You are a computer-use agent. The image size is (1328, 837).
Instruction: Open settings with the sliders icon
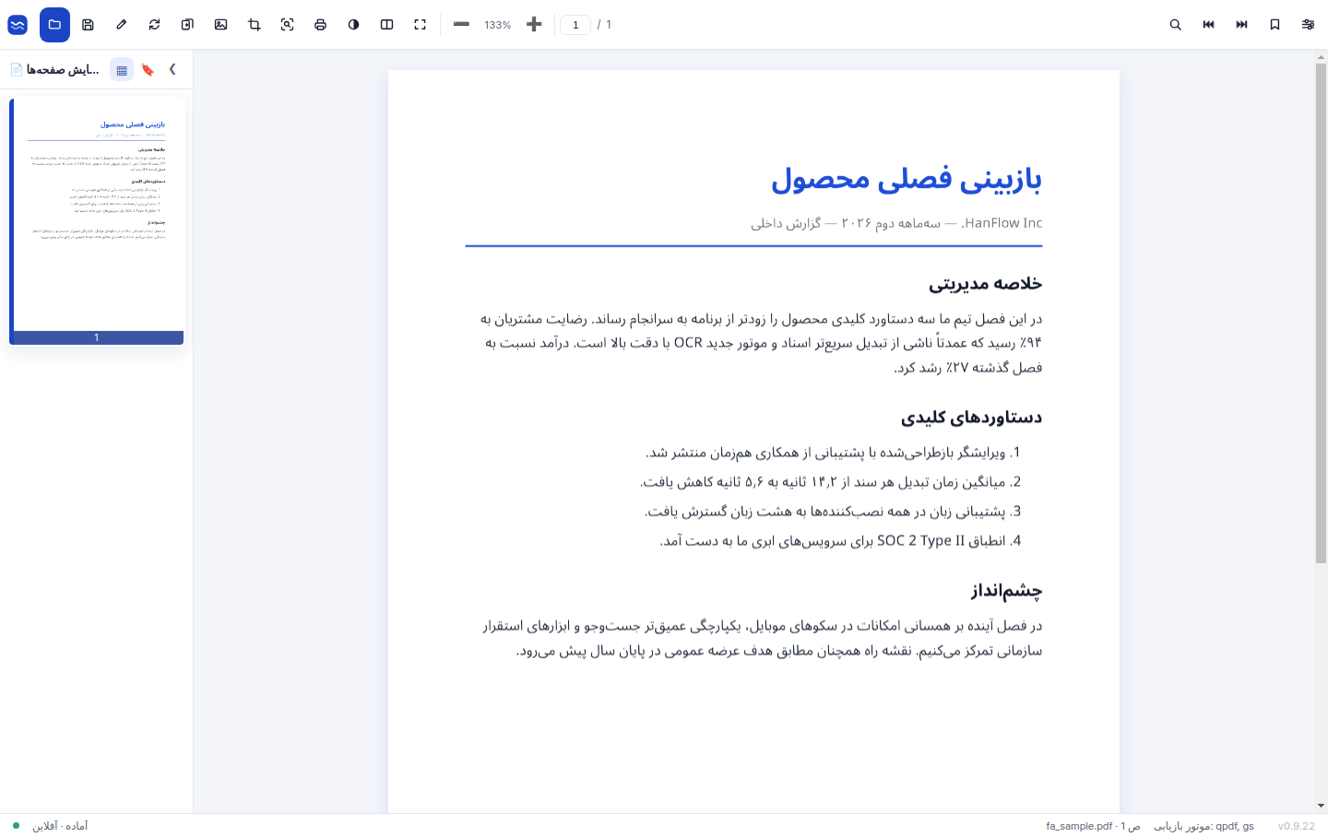pyautogui.click(x=1308, y=25)
